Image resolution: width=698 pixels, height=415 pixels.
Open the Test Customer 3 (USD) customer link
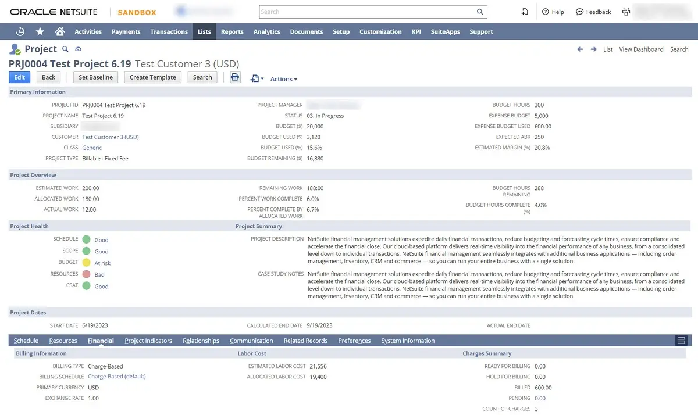[111, 137]
